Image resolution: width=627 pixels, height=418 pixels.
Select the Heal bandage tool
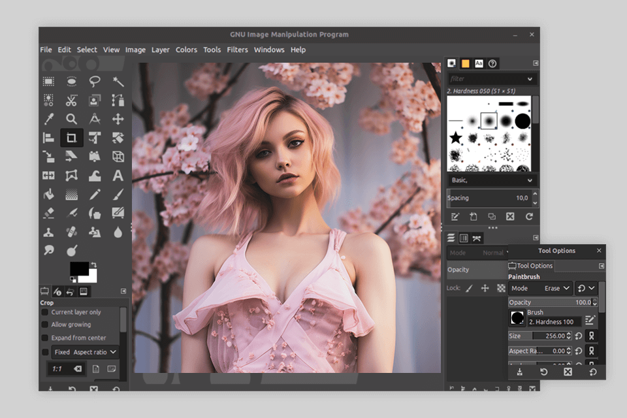(72, 232)
